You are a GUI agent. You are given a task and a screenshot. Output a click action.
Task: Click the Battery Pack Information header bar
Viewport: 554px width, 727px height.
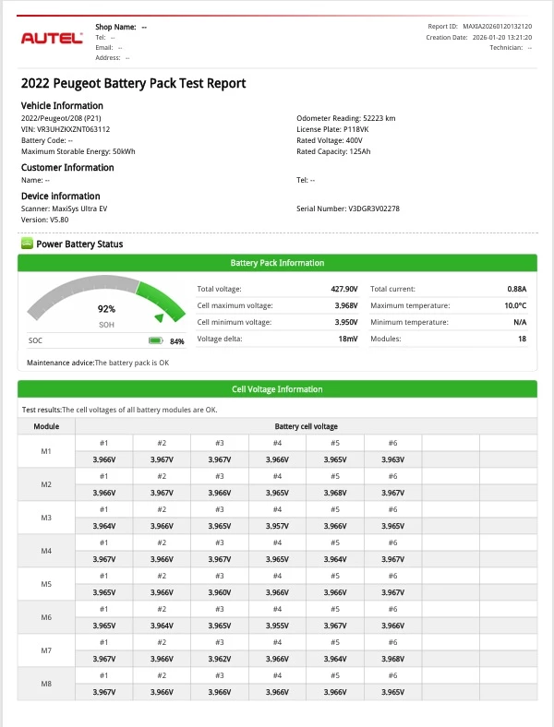277,263
